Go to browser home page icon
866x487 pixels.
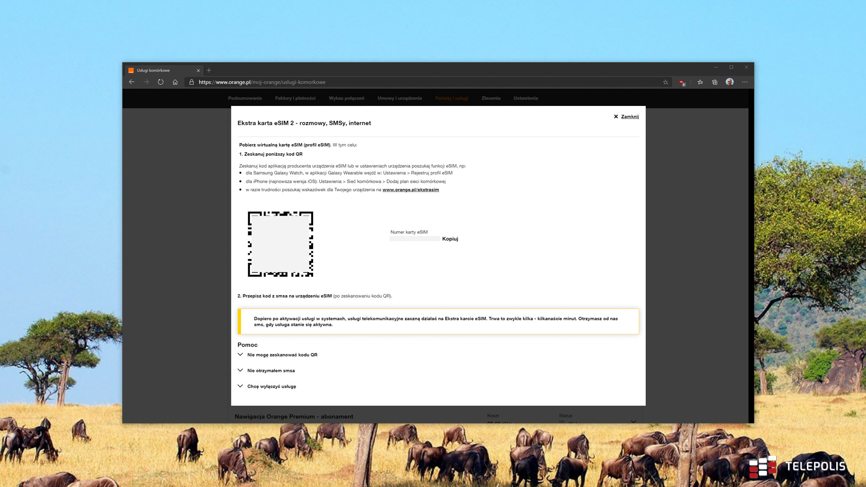tap(175, 82)
